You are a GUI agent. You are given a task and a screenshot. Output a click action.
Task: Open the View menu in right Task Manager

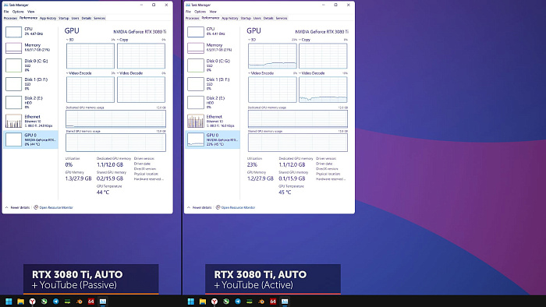(x=213, y=12)
